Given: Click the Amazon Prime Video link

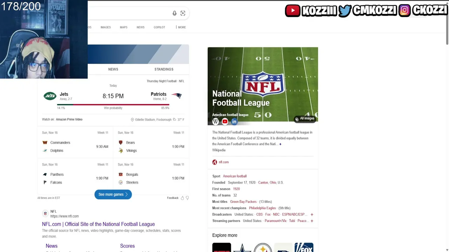Looking at the screenshot, I should pyautogui.click(x=69, y=119).
